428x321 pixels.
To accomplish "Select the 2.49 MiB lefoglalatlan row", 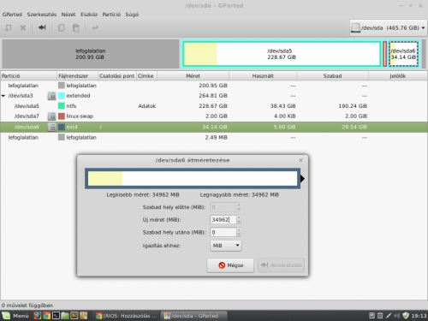I will pos(214,138).
